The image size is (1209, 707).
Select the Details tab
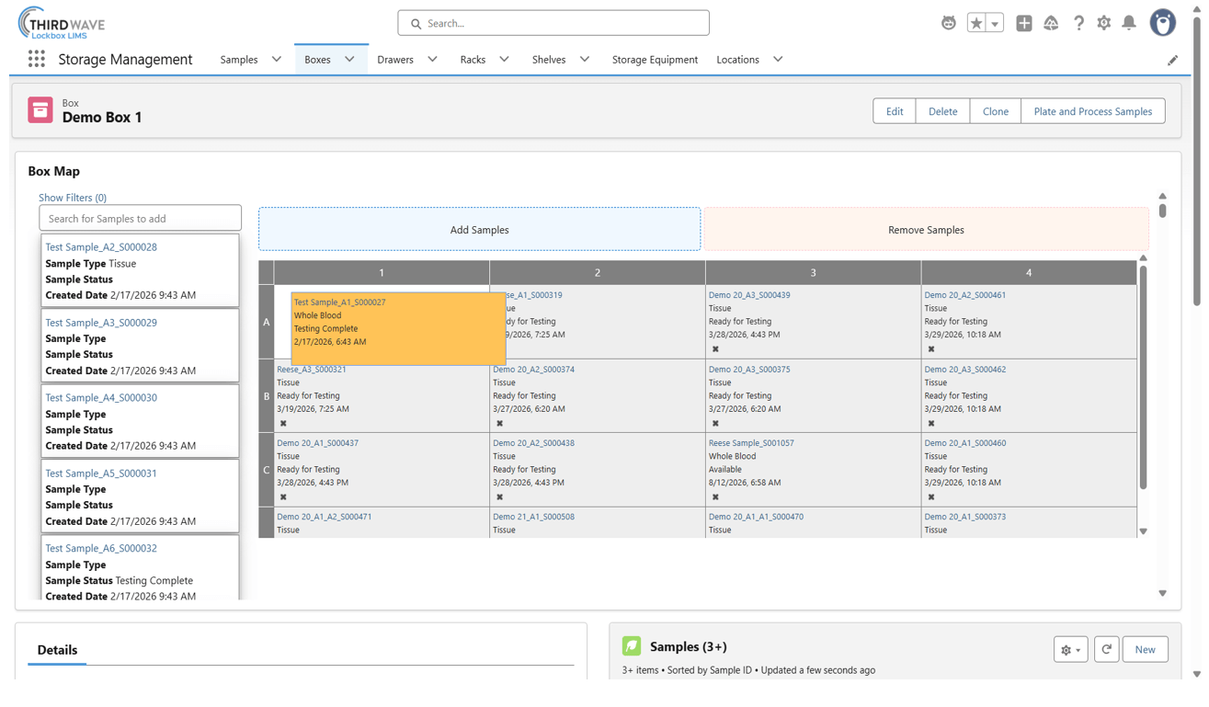click(x=57, y=650)
